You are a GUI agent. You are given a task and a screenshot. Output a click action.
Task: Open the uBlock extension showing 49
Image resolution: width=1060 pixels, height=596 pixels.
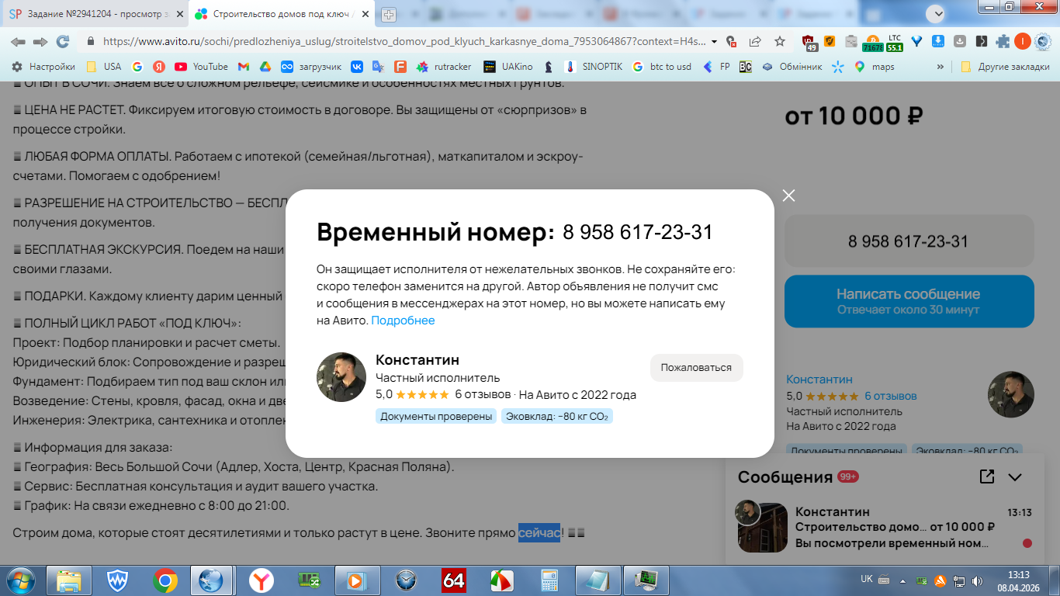point(809,43)
